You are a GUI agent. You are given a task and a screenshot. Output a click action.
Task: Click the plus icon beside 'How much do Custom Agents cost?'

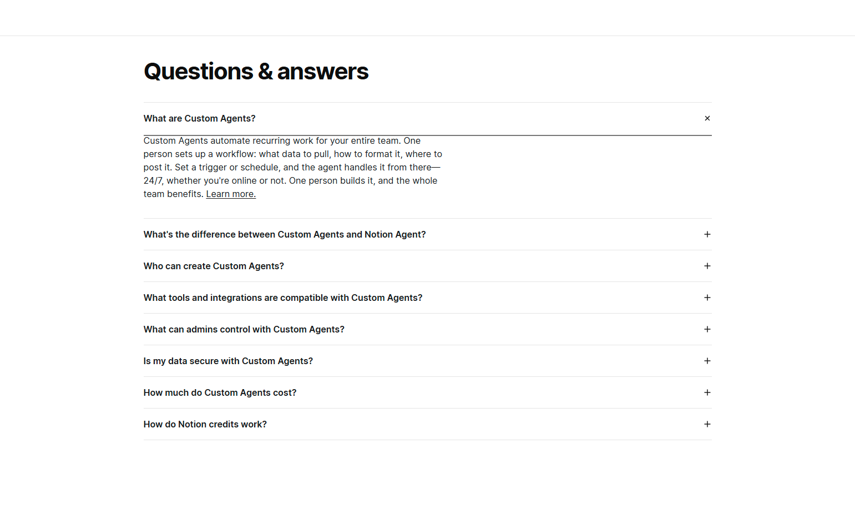(707, 392)
